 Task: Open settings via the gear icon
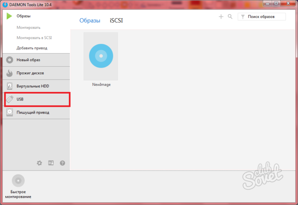pos(40,163)
